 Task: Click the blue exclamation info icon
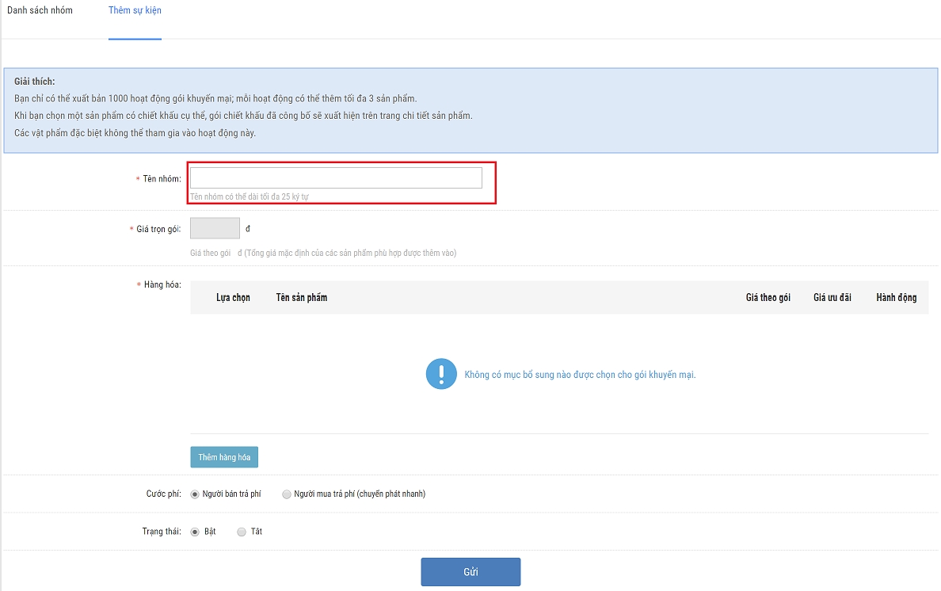point(441,374)
